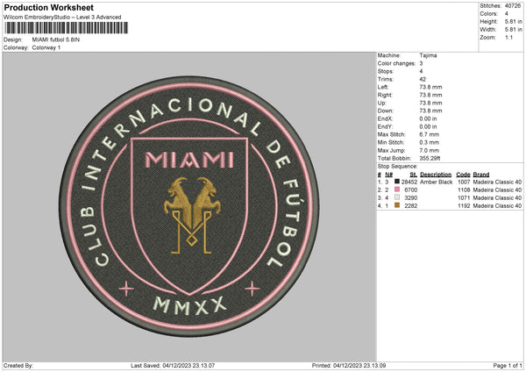Viewport: 526px width, 372px height.
Task: Click stitch count 28452 in stop sequence
Action: coord(409,182)
